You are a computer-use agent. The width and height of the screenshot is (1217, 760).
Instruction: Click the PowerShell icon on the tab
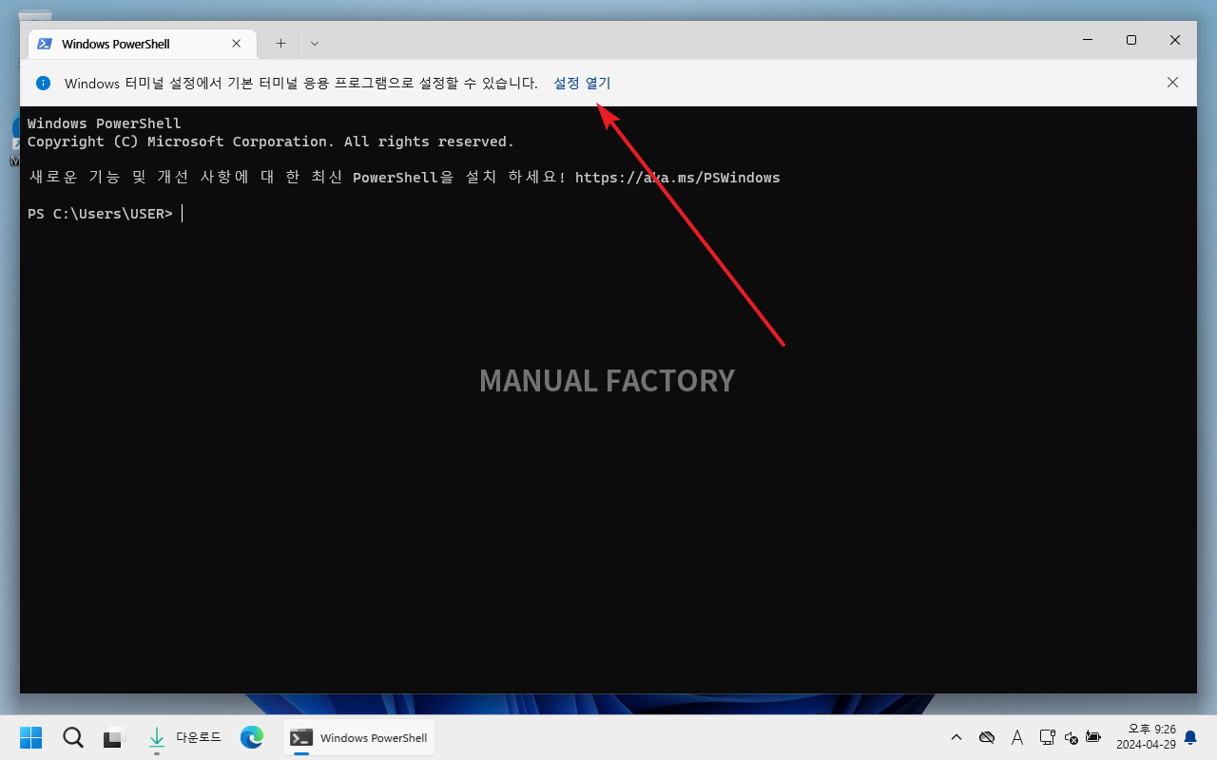(45, 44)
